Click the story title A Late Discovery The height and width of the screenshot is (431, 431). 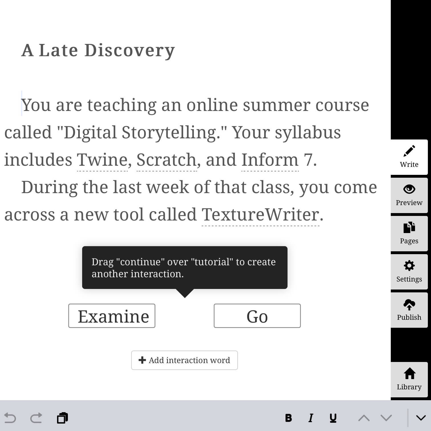tap(98, 50)
